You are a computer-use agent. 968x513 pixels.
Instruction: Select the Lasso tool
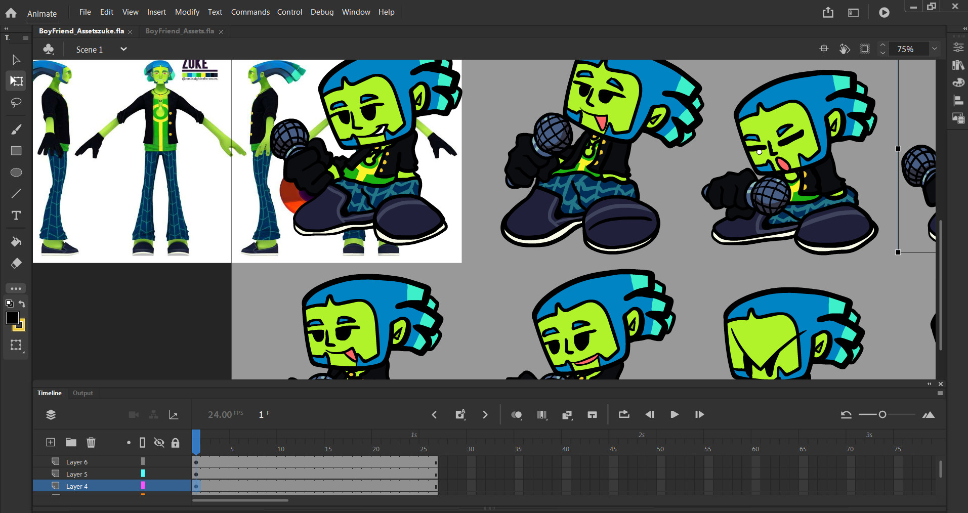click(x=16, y=103)
